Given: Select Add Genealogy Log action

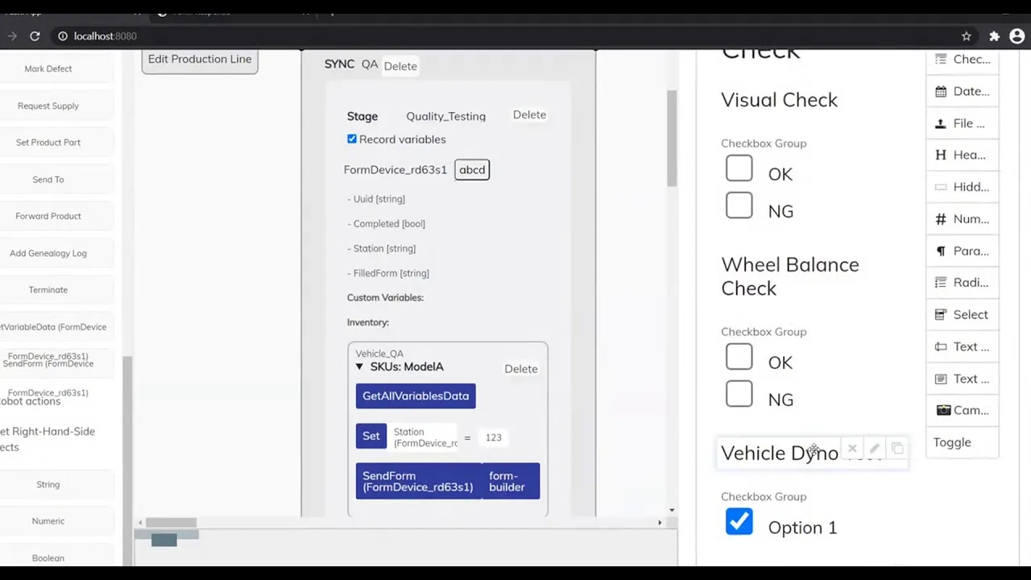Looking at the screenshot, I should click(48, 253).
